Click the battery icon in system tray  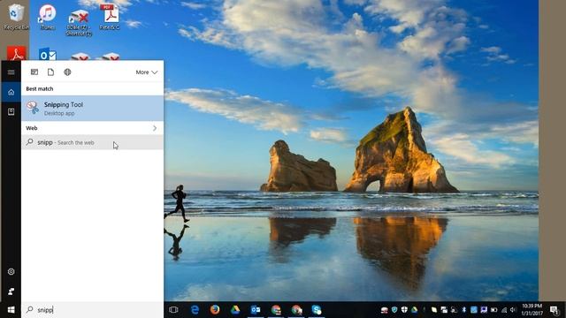pos(493,310)
